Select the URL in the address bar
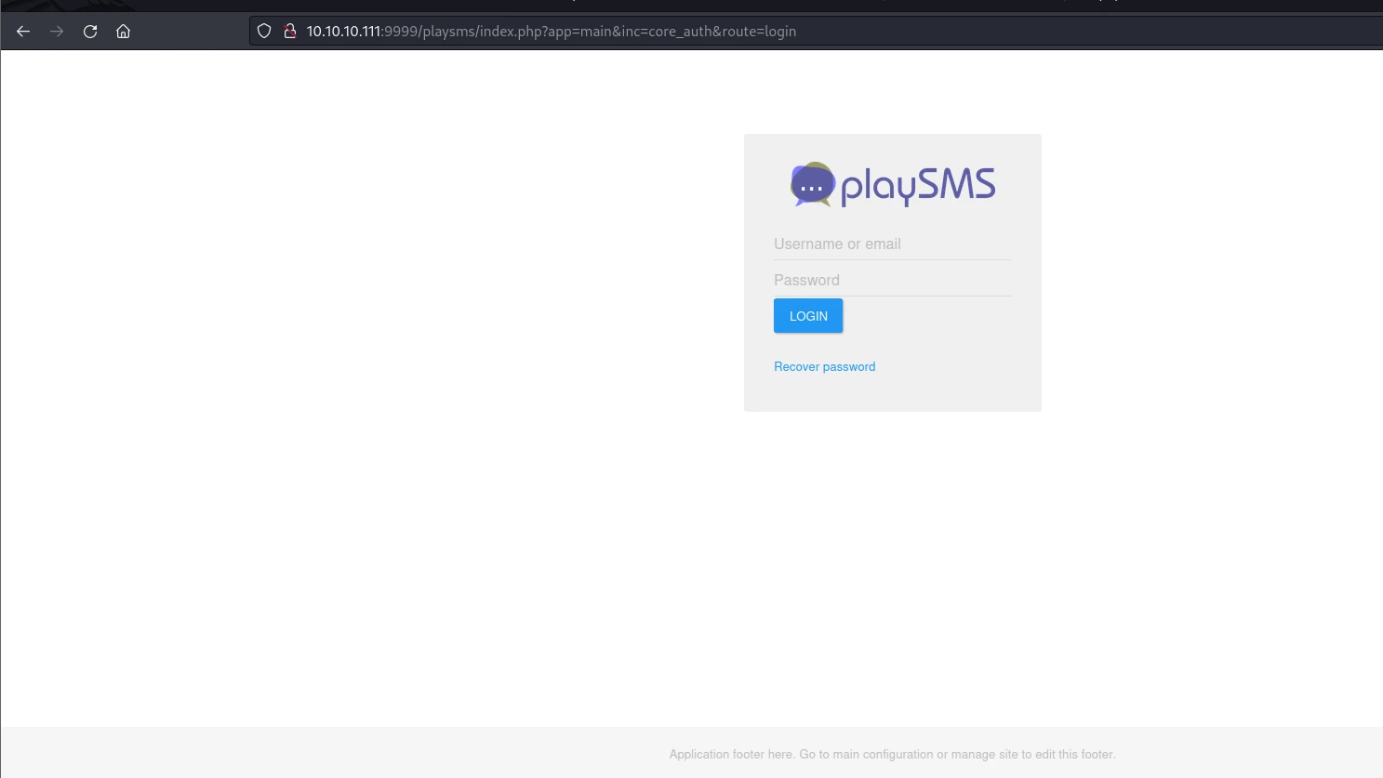Viewport: 1383px width, 778px height. coord(552,32)
